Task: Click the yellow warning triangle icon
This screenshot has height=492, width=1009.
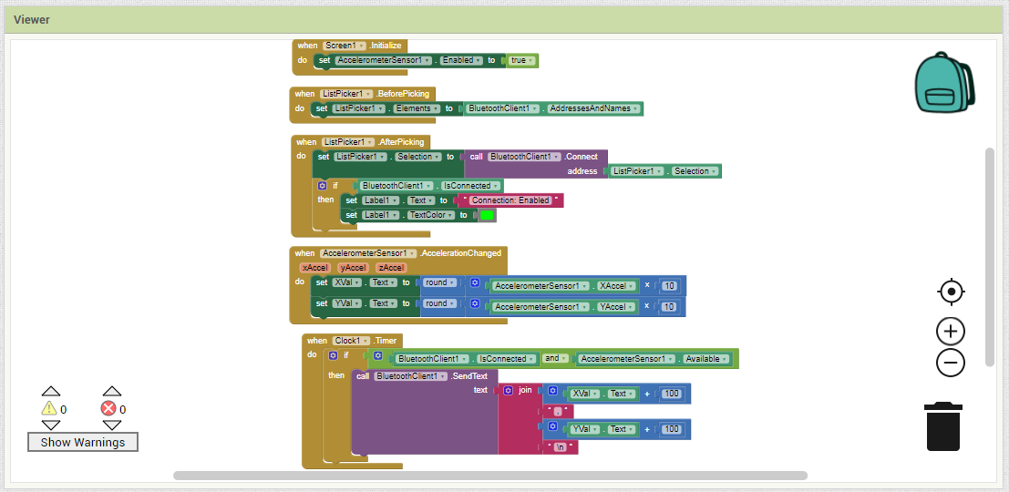Action: coord(49,408)
